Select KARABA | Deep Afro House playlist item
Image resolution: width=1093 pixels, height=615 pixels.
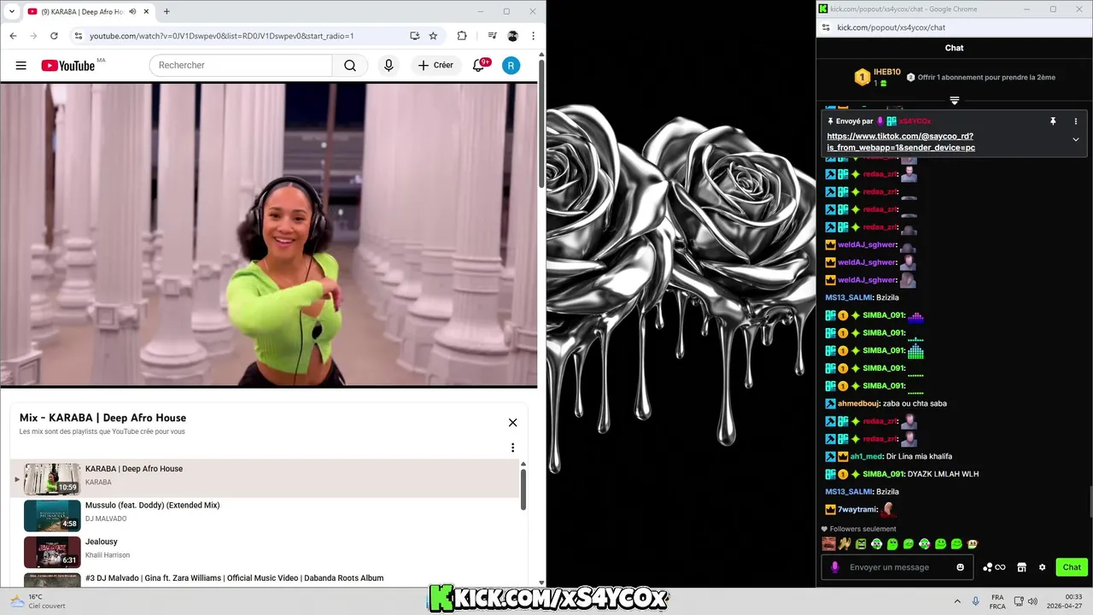tap(265, 478)
